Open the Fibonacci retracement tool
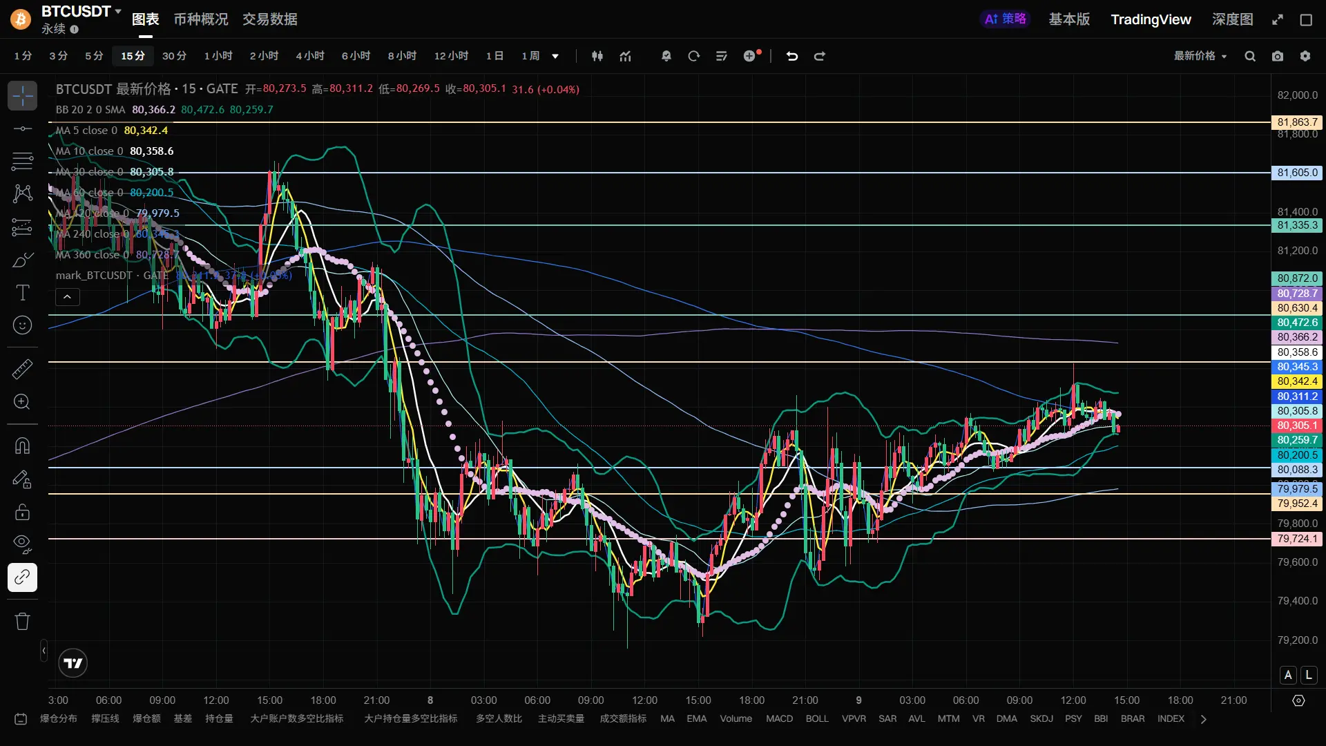1326x746 pixels. click(22, 161)
